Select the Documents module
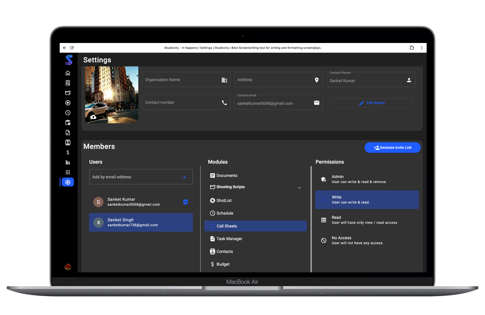The width and height of the screenshot is (485, 315). pos(255,175)
